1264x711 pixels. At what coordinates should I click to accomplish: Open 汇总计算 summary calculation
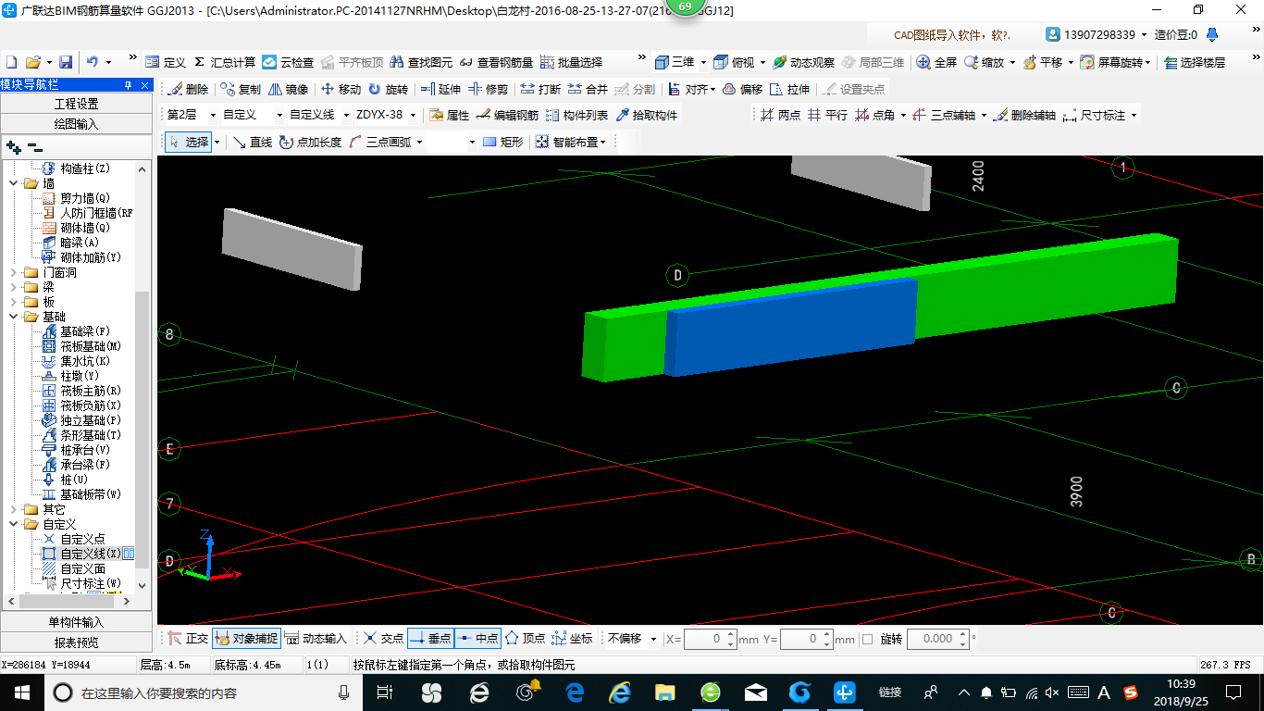tap(224, 62)
